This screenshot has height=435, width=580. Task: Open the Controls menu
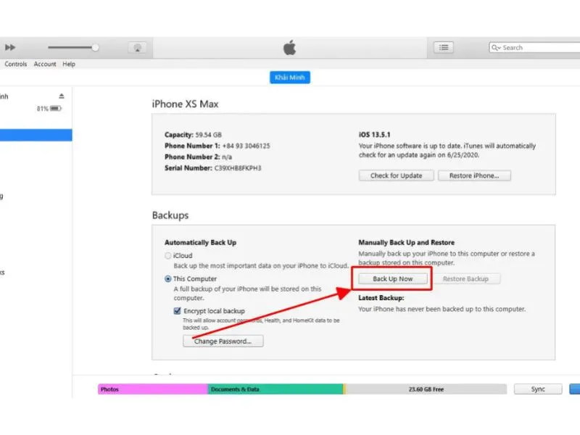coord(15,64)
